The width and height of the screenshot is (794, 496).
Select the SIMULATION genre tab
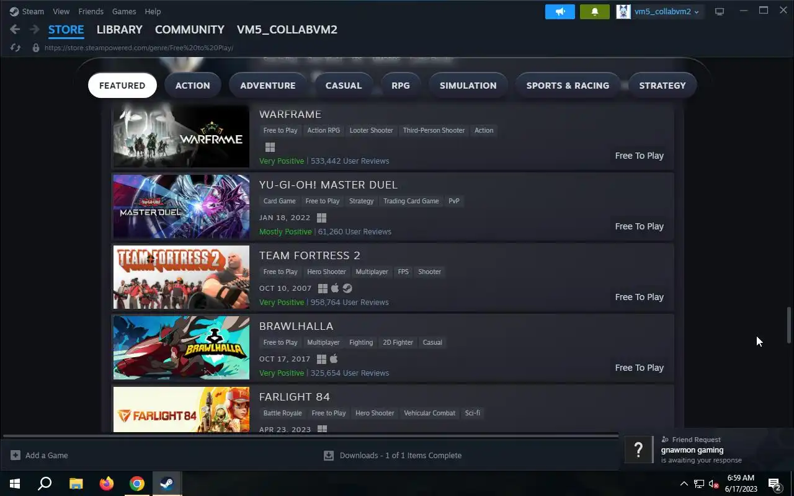(x=468, y=86)
